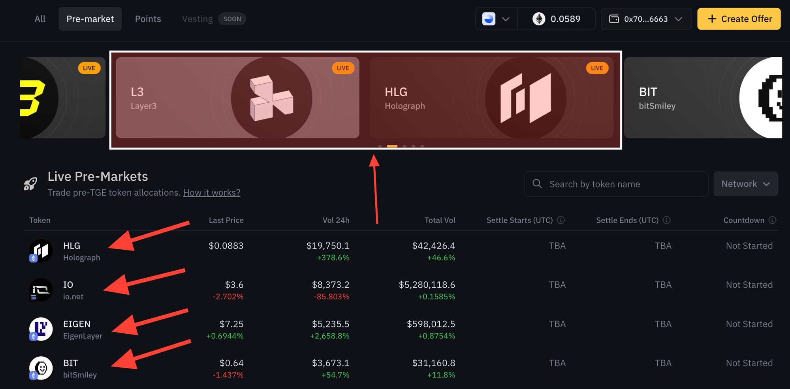Click the $31,160.8 total volume
Image resolution: width=790 pixels, height=389 pixels.
(x=434, y=363)
